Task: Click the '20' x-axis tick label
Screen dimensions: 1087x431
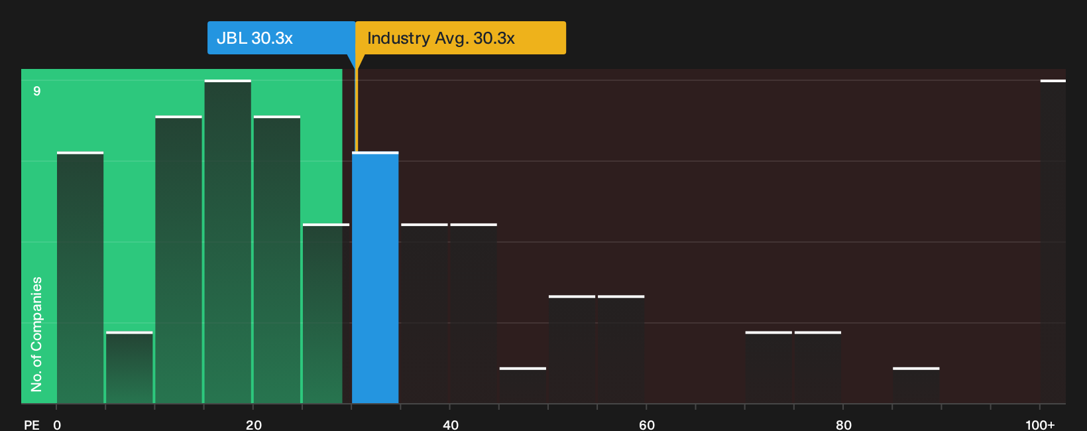Action: pos(254,424)
